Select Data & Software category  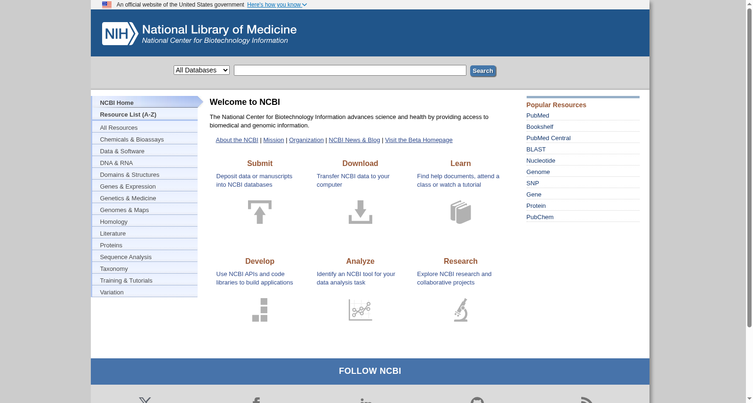click(145, 151)
